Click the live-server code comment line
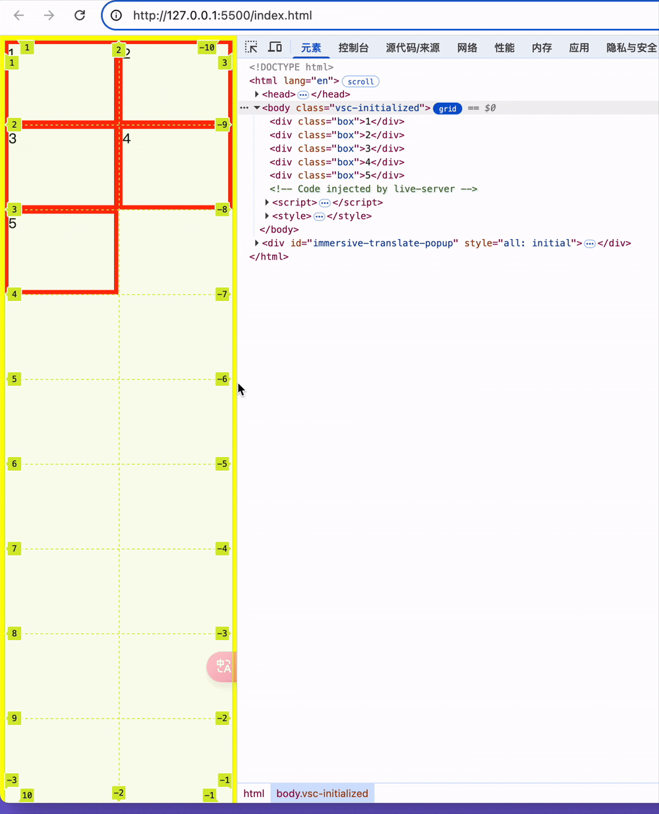659x814 pixels. click(x=373, y=189)
